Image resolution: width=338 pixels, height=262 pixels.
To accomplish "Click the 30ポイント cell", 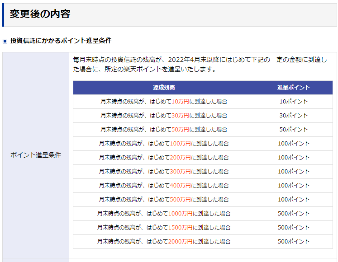I will click(x=294, y=115).
